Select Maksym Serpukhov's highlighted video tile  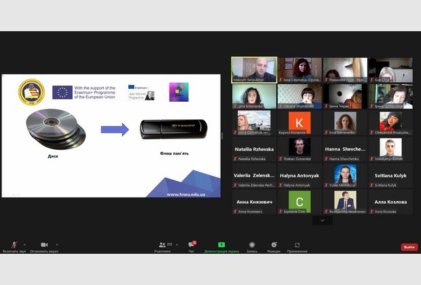point(254,70)
